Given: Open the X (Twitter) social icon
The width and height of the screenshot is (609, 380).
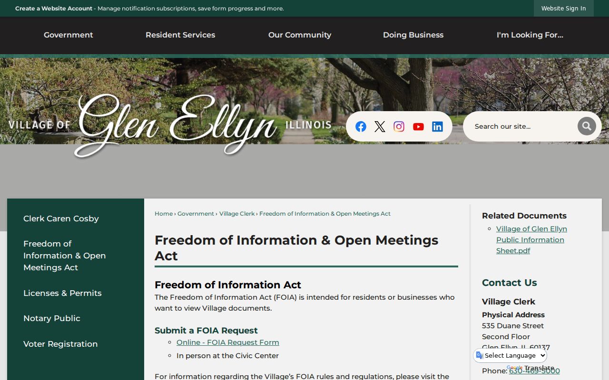Looking at the screenshot, I should point(380,126).
